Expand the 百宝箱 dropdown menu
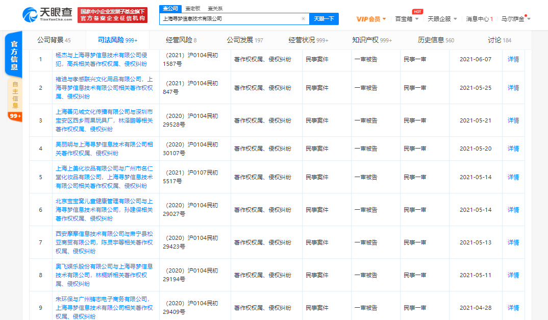548x320 pixels. 407,19
